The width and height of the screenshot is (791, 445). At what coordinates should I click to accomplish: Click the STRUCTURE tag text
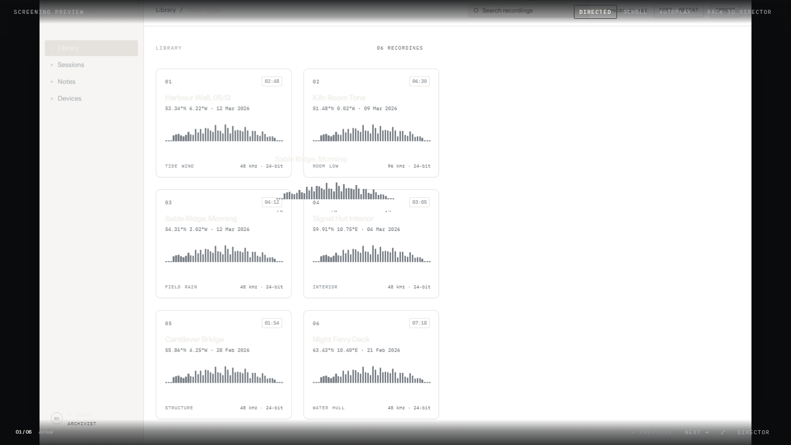pyautogui.click(x=179, y=408)
